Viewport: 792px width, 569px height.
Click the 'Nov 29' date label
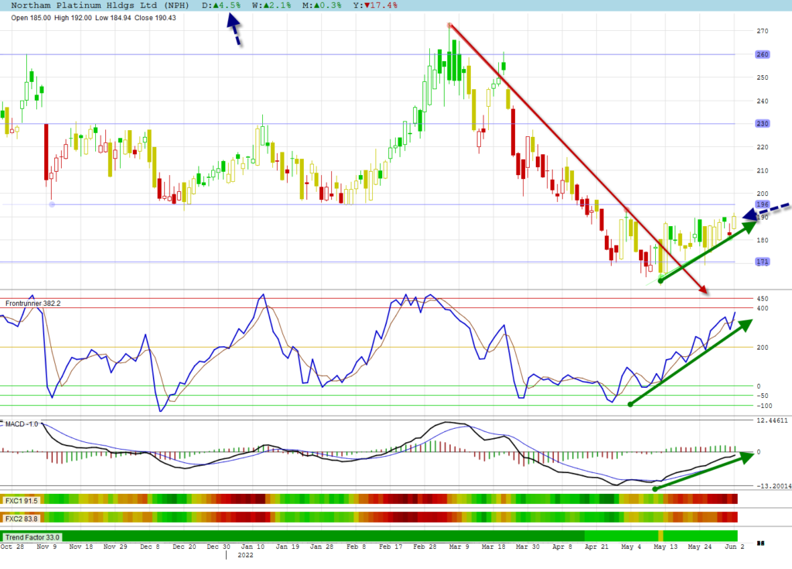pyautogui.click(x=115, y=547)
